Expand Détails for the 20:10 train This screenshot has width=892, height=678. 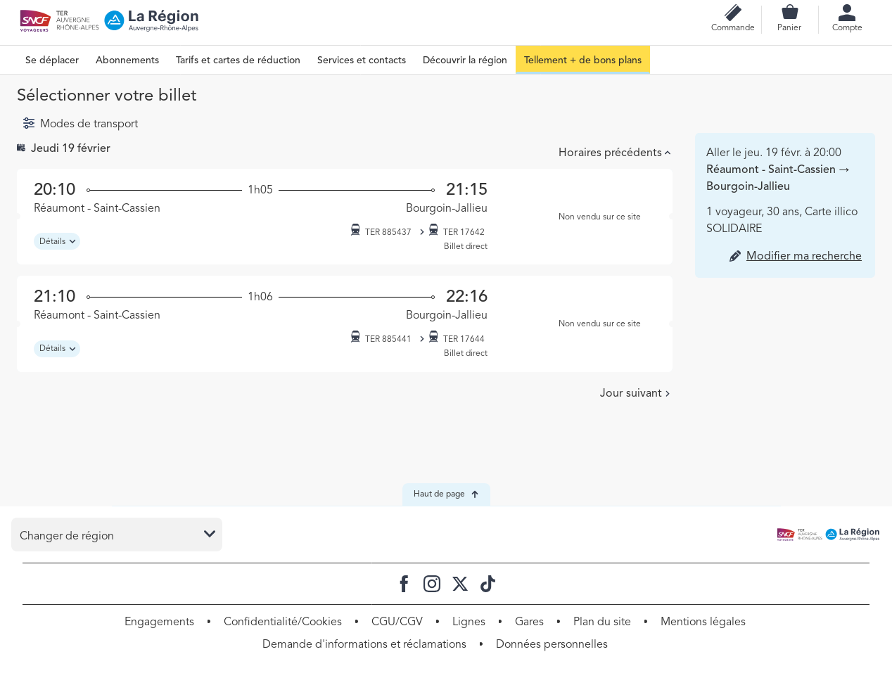[57, 241]
